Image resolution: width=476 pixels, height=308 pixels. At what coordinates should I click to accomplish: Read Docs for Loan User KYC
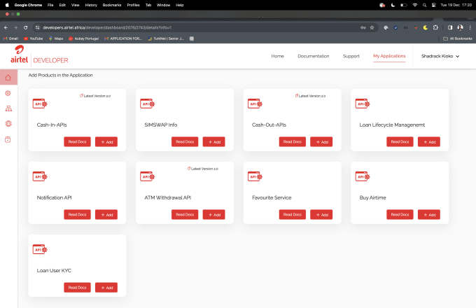(77, 288)
